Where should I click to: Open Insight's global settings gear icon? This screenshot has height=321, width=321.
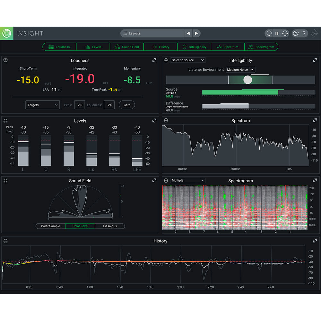[296, 33]
